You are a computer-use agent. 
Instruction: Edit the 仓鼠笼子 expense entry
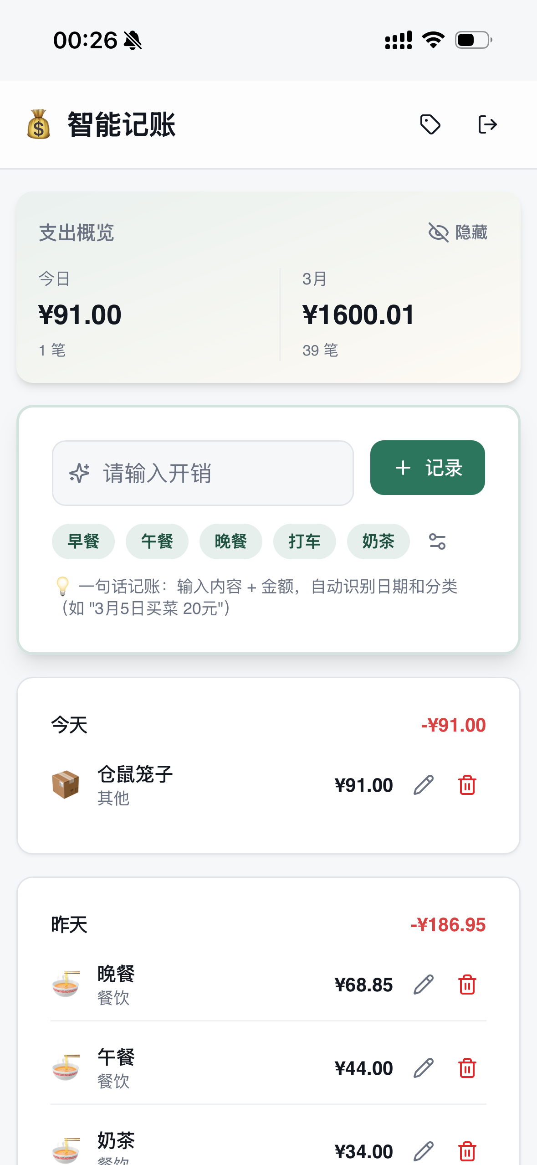424,785
